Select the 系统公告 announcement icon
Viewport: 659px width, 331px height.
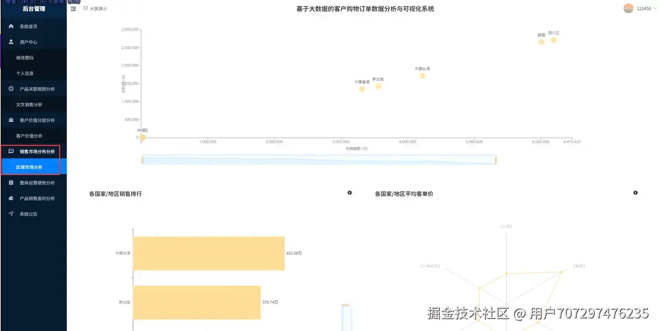click(x=11, y=214)
